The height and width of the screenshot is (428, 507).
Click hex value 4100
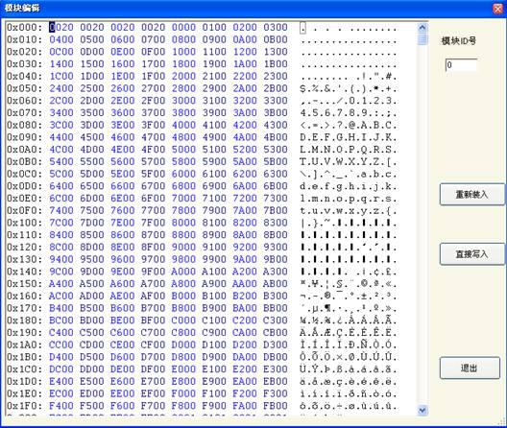pos(214,125)
